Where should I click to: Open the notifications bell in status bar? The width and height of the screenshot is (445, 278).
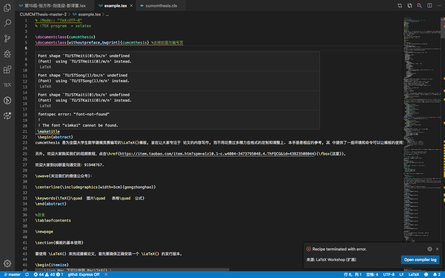point(437,275)
